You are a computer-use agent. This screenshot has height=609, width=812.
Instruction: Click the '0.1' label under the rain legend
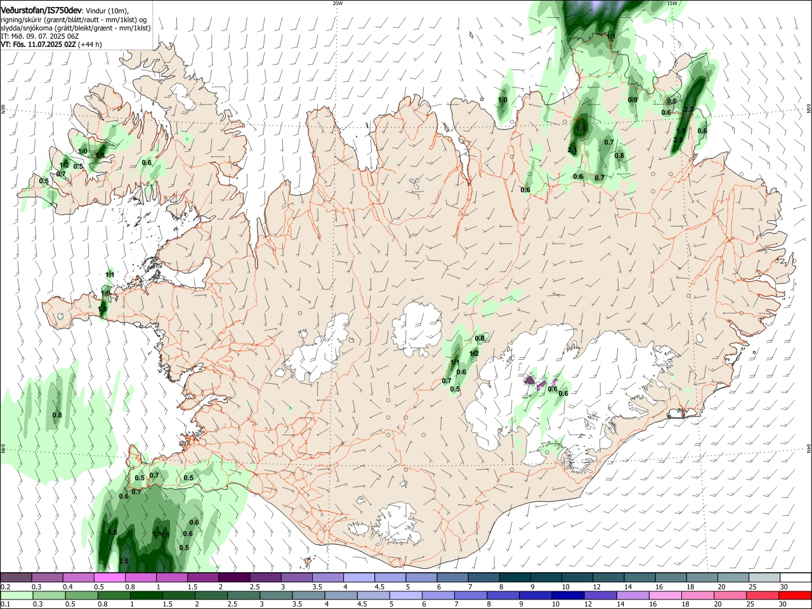click(5, 605)
